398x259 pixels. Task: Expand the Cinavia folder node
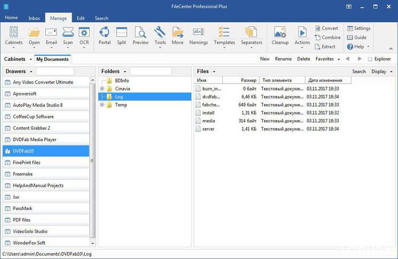(102, 89)
